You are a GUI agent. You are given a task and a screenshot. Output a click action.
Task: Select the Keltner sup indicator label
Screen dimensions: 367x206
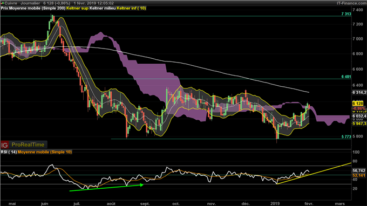[77, 8]
